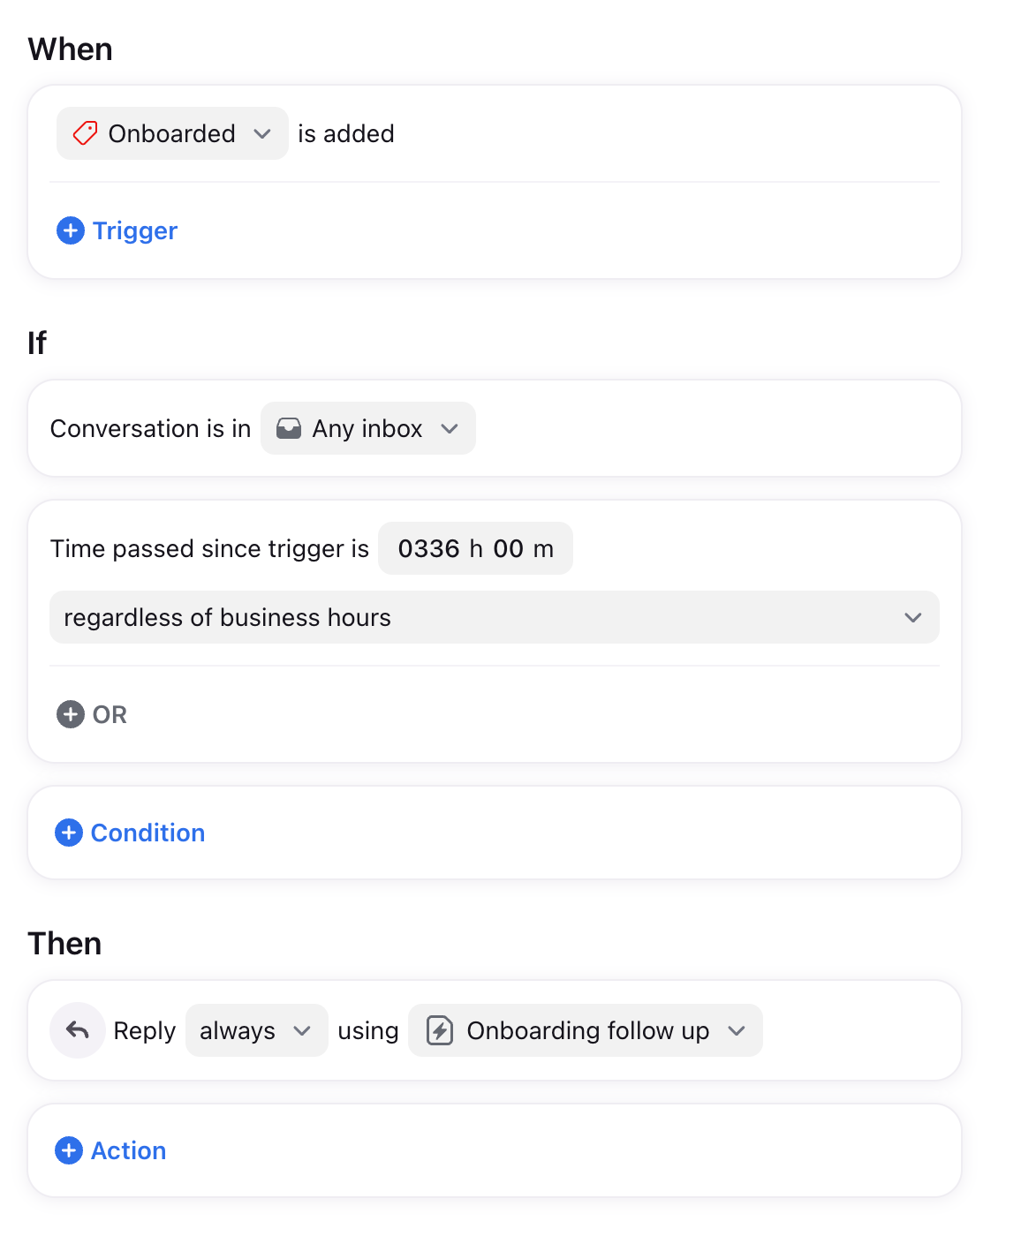
Task: Click the red Onboarded tag icon
Action: (85, 133)
